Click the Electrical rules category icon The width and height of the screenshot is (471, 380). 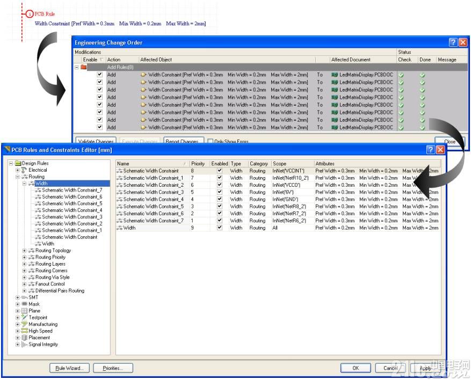pos(24,170)
